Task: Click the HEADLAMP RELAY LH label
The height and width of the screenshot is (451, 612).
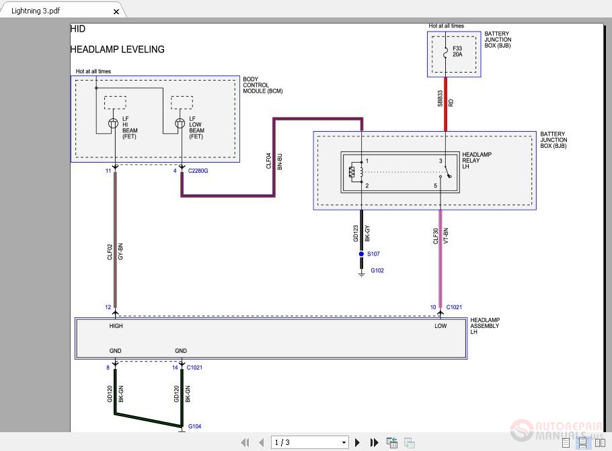Action: click(477, 161)
